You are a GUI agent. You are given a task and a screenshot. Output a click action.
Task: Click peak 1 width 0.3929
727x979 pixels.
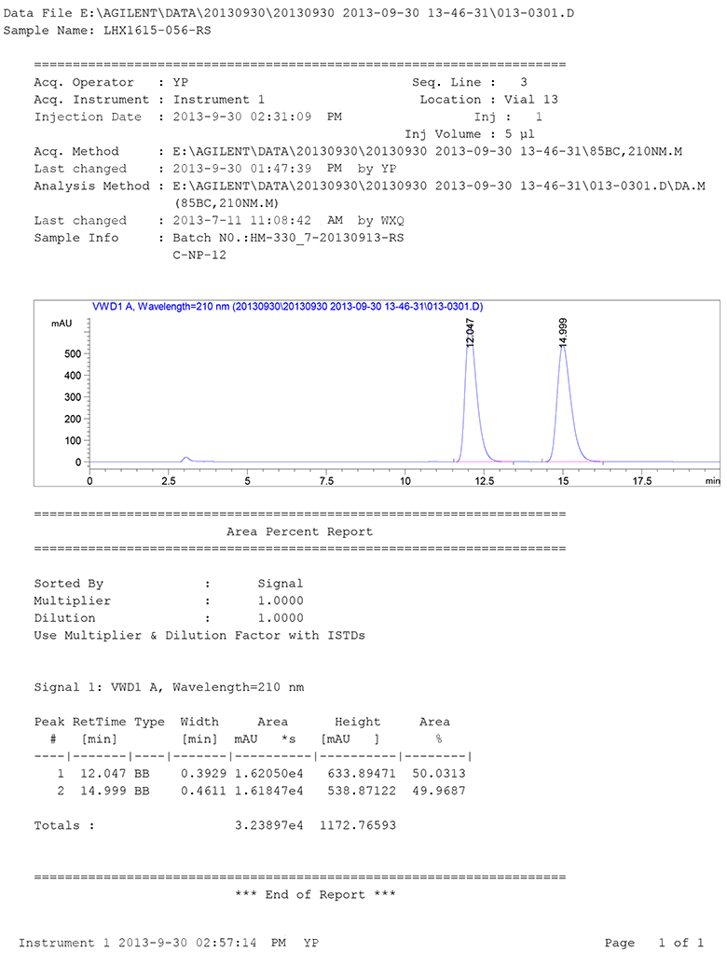tap(203, 774)
